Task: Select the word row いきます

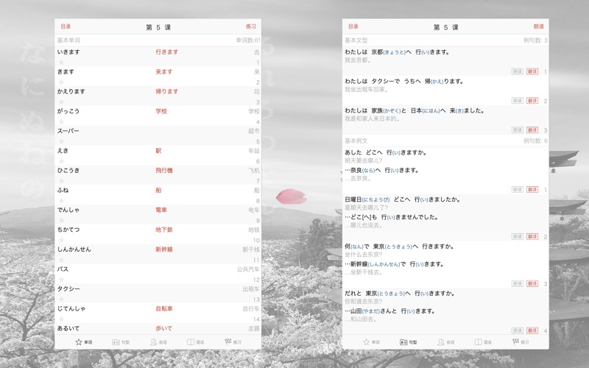Action: (x=158, y=57)
